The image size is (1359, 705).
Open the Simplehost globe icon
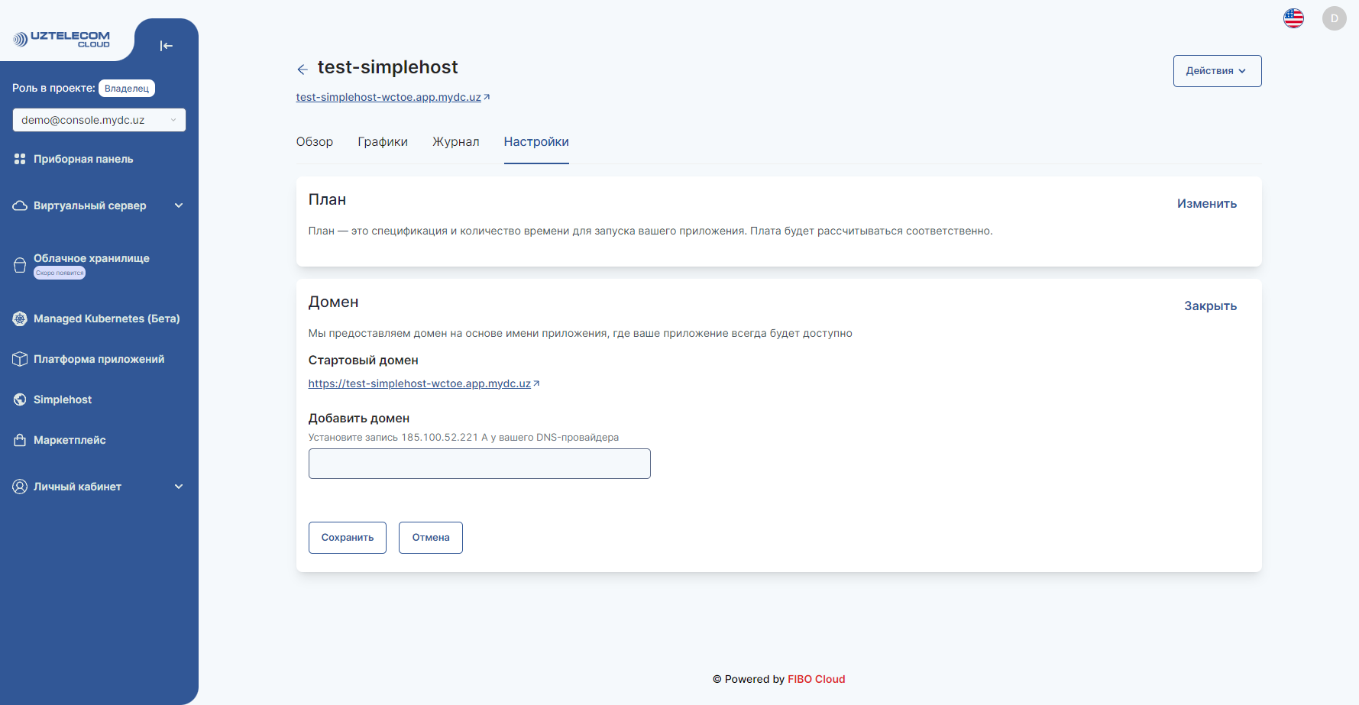20,399
